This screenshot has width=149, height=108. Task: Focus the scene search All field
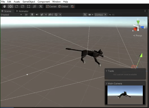128,15
